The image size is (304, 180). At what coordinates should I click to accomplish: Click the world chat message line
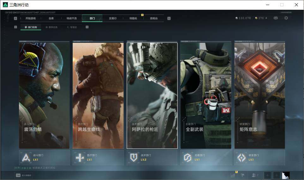[35, 168]
